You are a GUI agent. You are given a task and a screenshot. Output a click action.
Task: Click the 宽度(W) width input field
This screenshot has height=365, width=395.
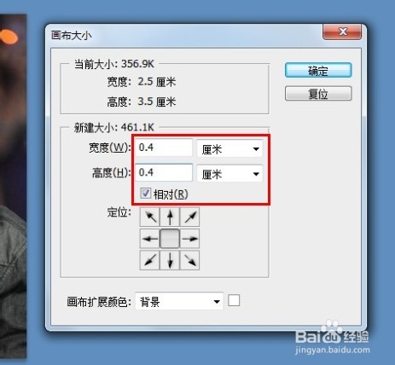[164, 148]
